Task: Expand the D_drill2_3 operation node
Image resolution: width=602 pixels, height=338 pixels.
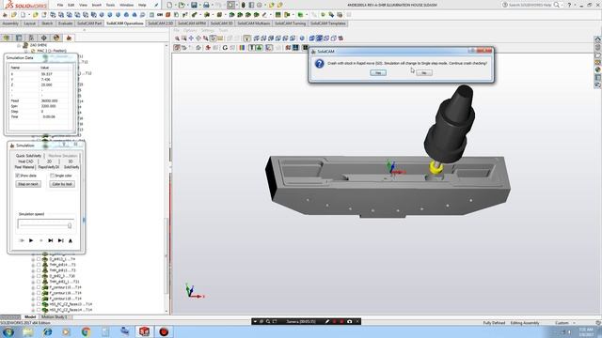Action: (33, 276)
